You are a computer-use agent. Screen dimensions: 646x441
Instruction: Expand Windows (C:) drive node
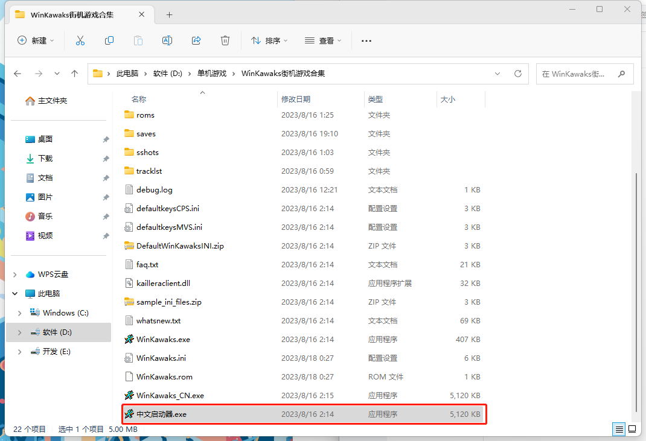tap(19, 313)
